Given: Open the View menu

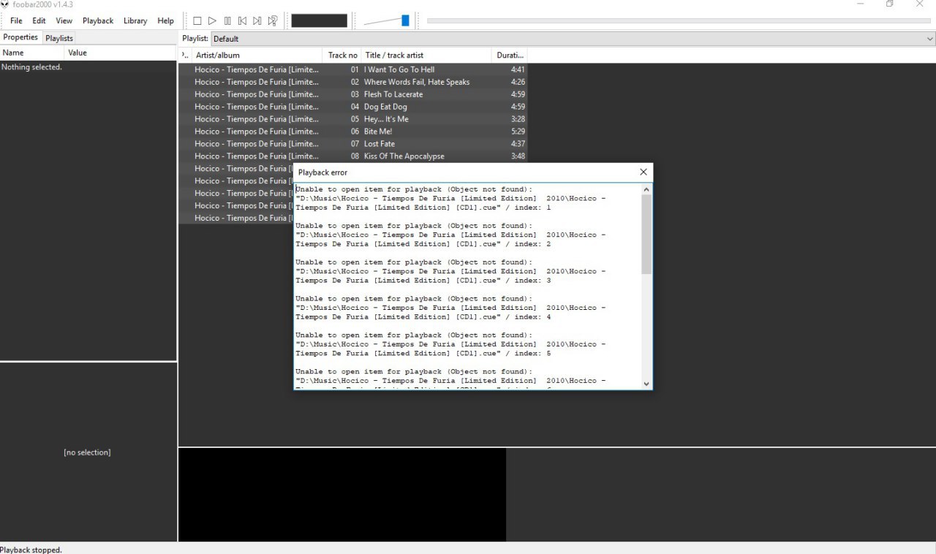Looking at the screenshot, I should (x=64, y=20).
